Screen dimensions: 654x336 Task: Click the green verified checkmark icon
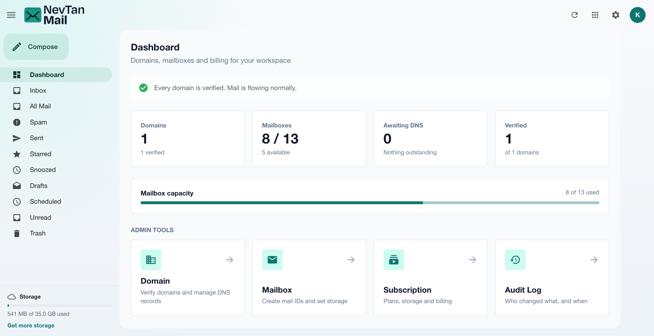coord(144,88)
